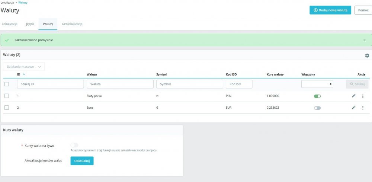Dismiss the success notification with X
Image resolution: width=372 pixels, height=182 pixels.
pos(365,40)
